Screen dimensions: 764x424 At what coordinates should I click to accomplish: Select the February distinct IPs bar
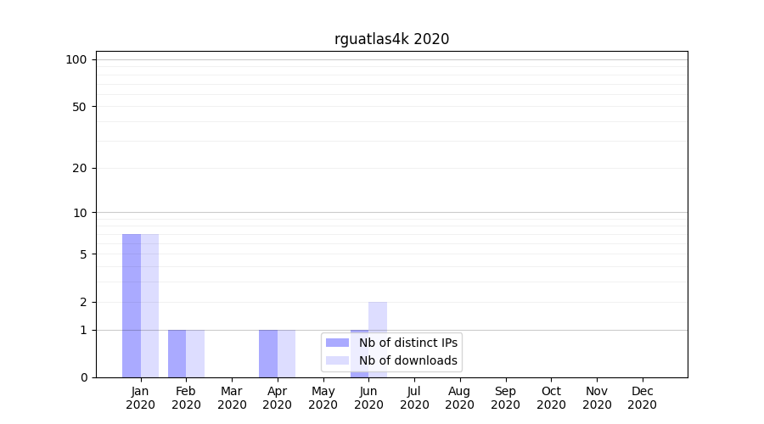[177, 354]
